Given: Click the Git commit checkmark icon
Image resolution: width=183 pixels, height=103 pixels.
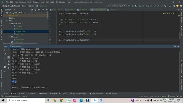Looking at the screenshot, I should [155, 6].
